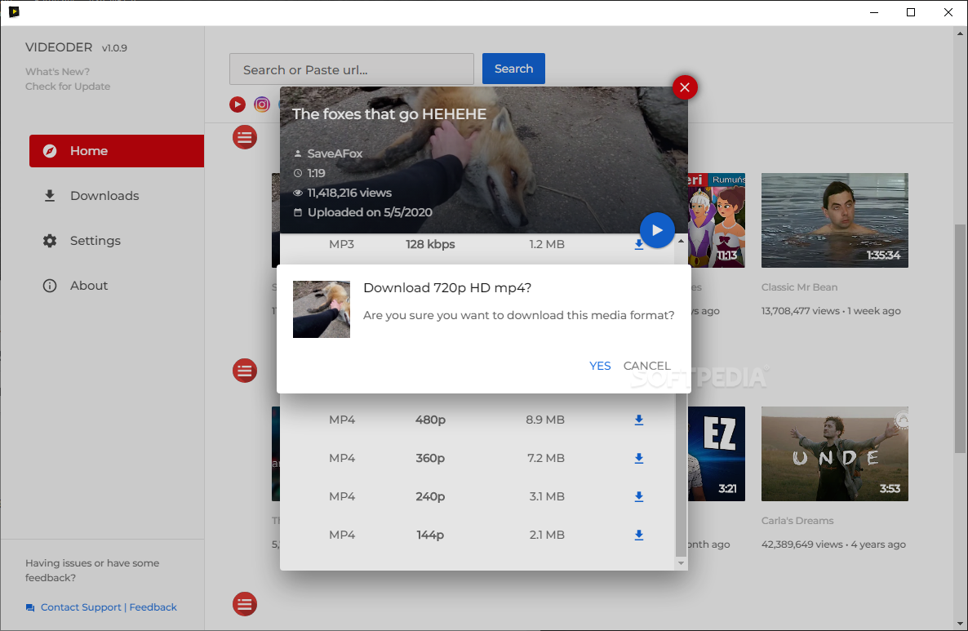Click the 7.2 MB size value

[x=546, y=458]
